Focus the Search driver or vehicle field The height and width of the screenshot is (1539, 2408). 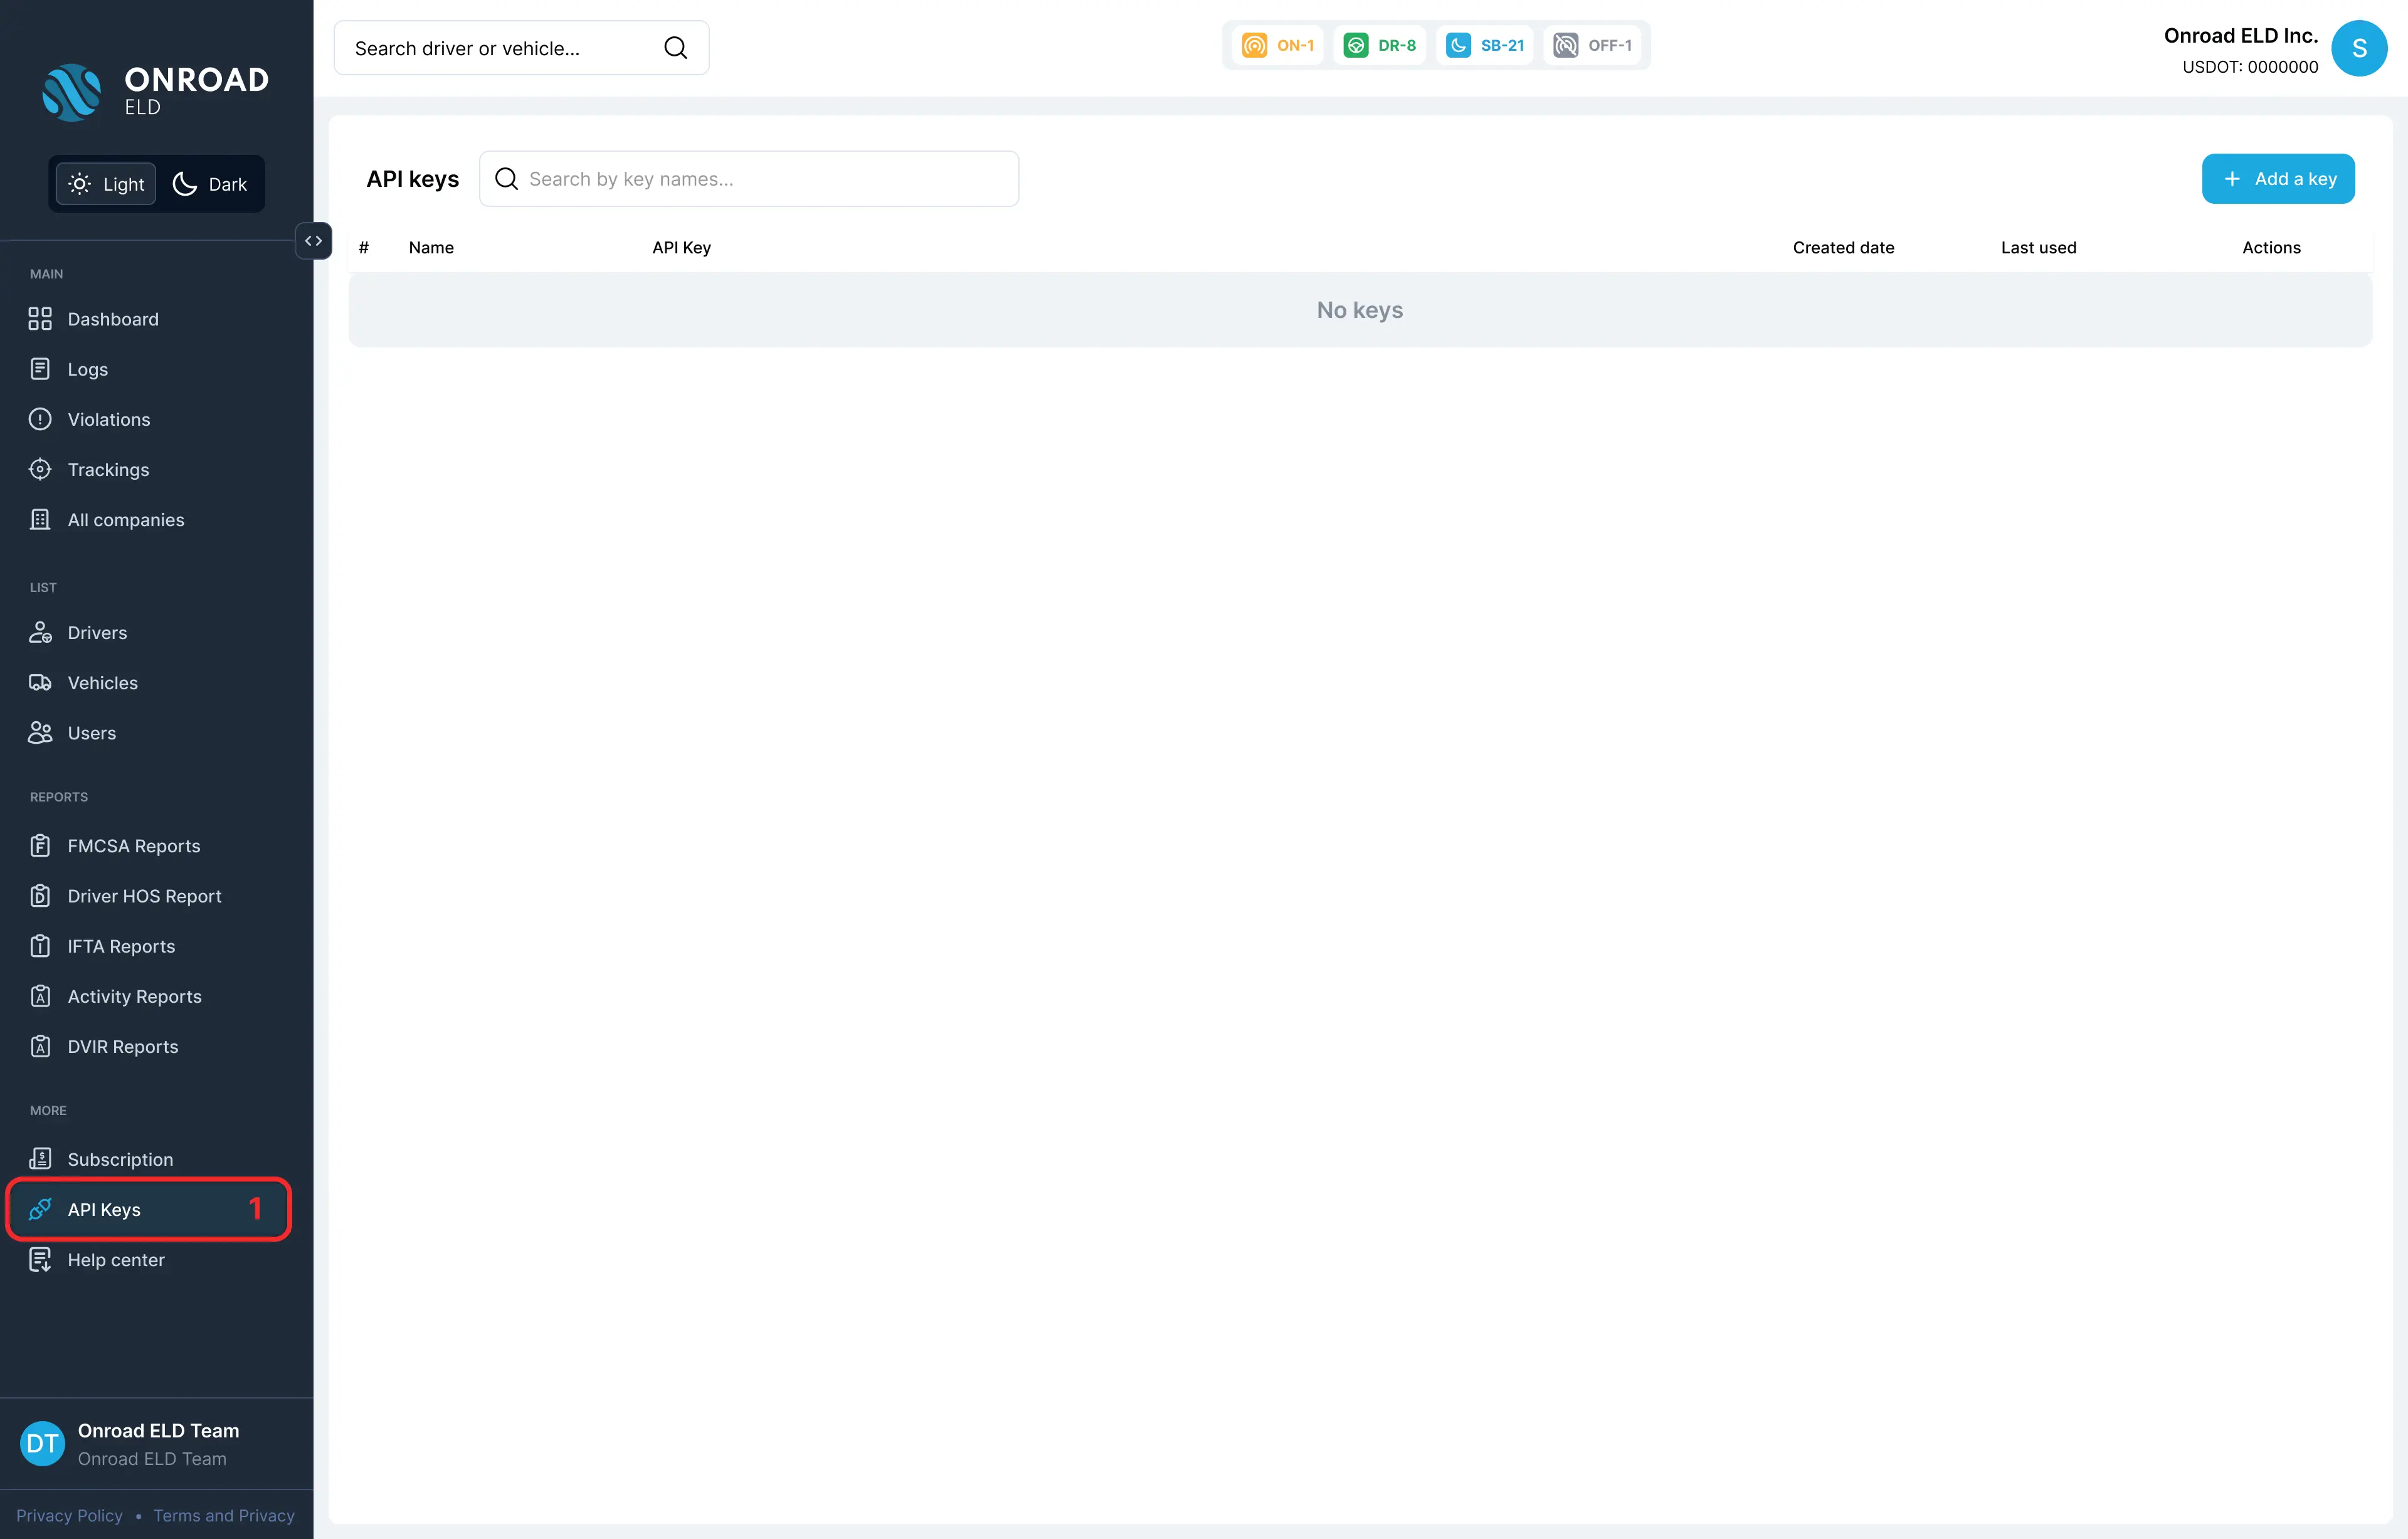point(521,48)
